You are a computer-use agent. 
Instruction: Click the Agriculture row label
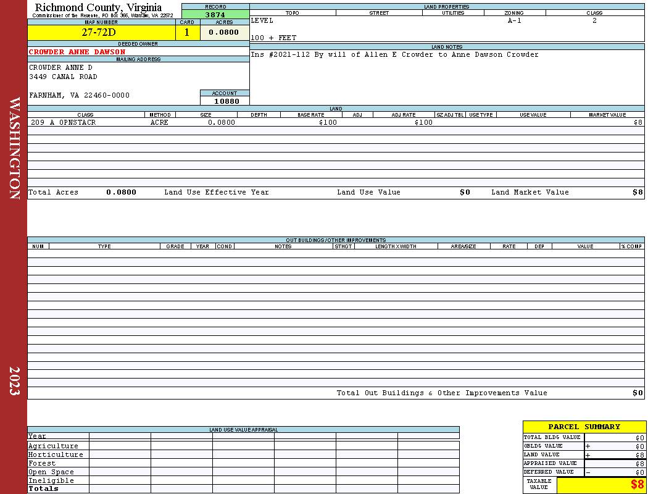coord(53,446)
